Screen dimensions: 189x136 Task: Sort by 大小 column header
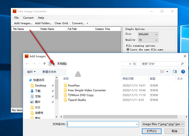(180, 79)
